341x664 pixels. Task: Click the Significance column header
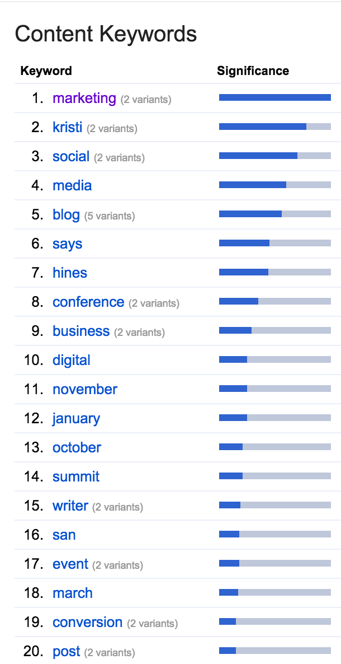coord(253,71)
